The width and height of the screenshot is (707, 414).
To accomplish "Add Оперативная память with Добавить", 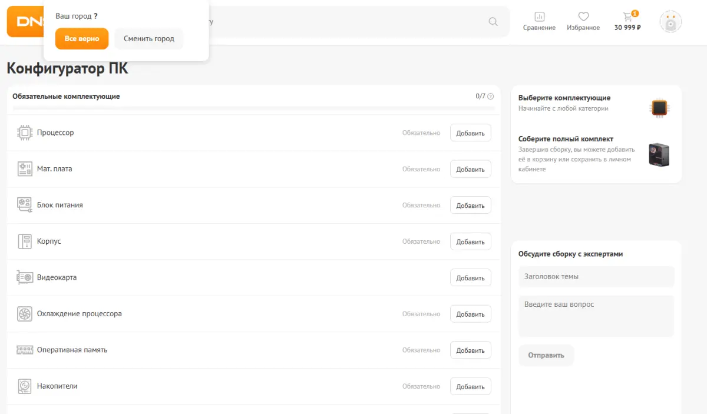I will coord(470,350).
